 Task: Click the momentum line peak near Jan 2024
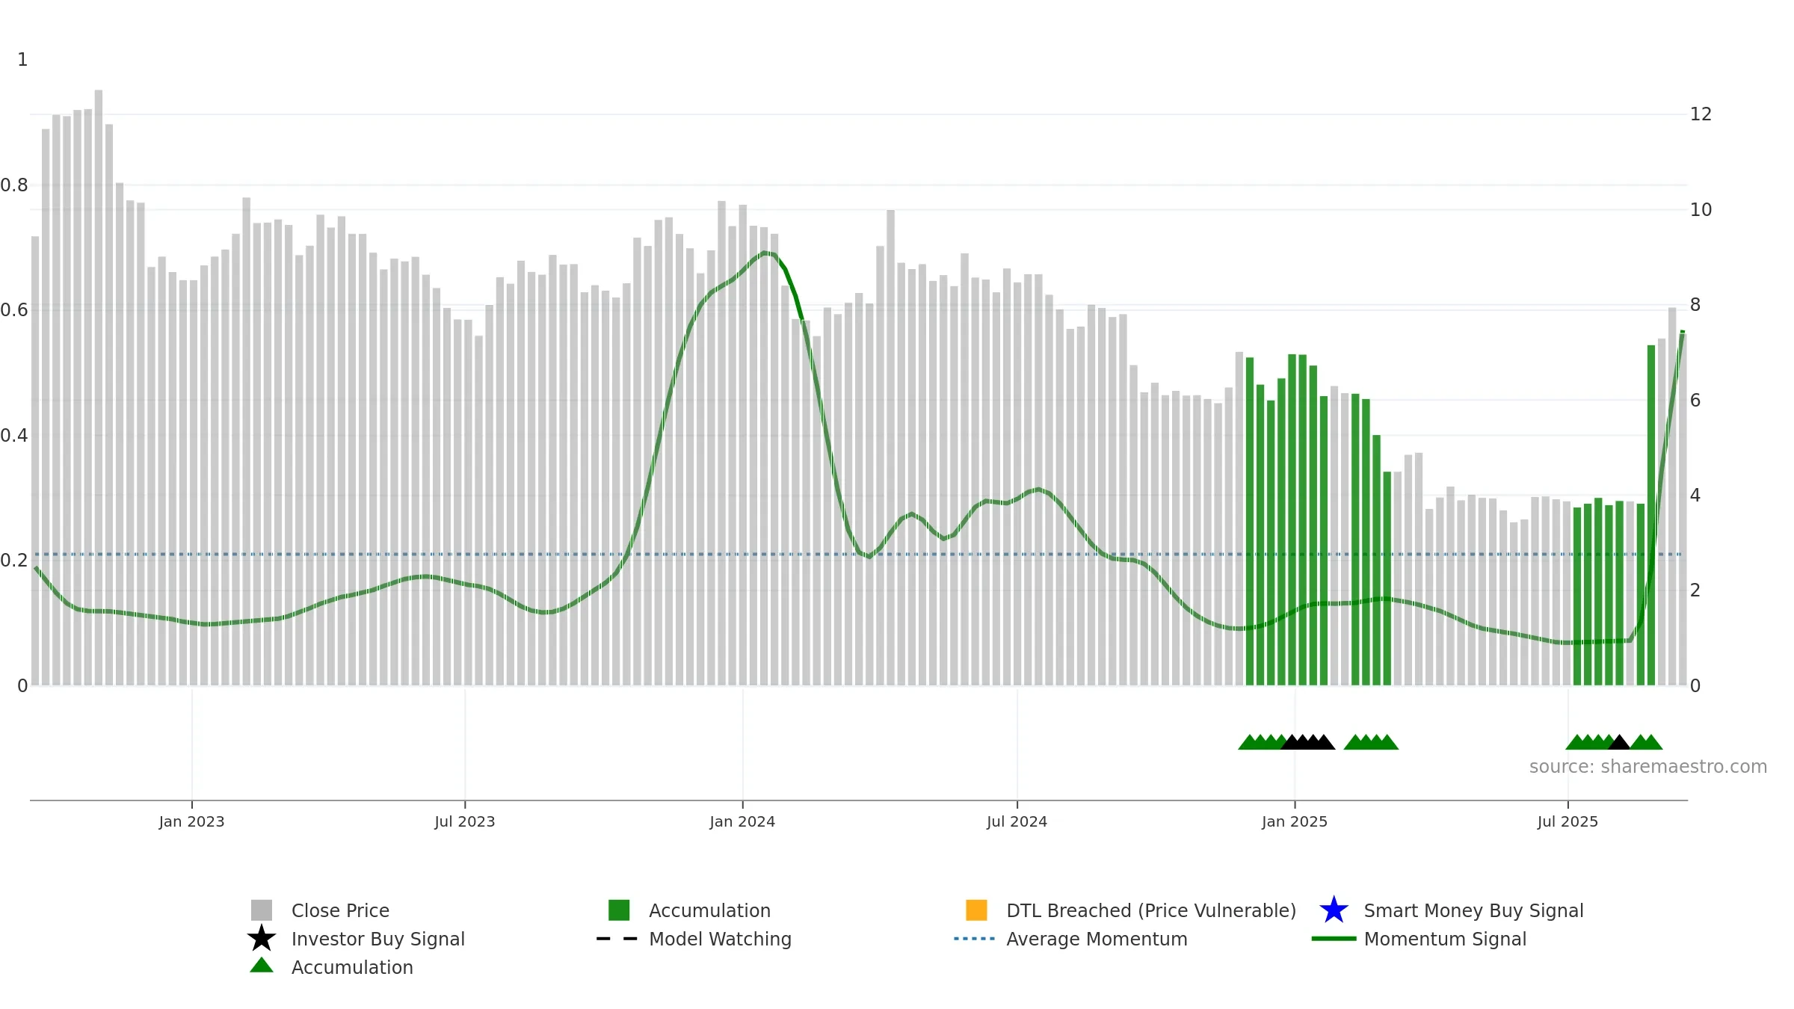coord(764,253)
